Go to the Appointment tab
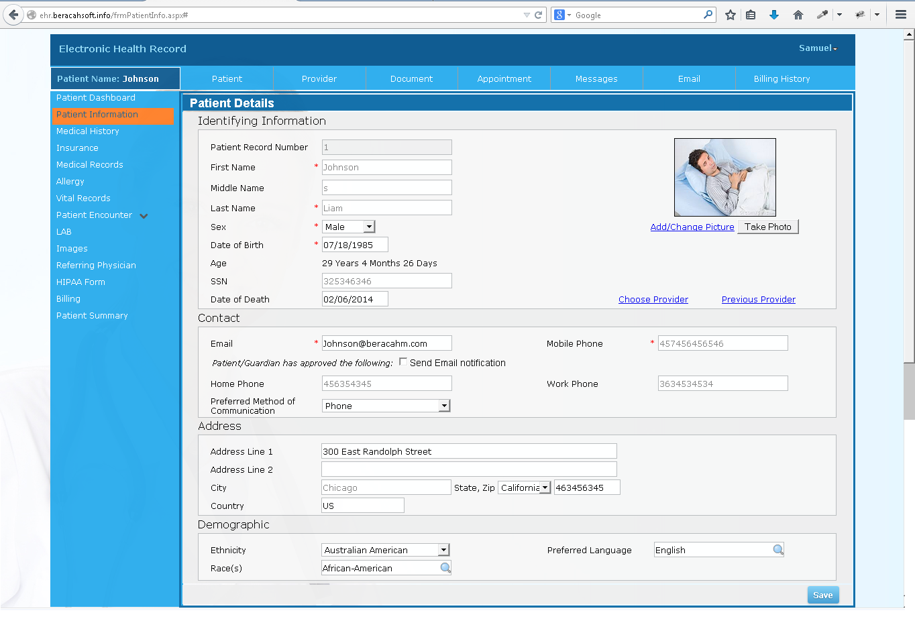This screenshot has height=629, width=915. point(504,78)
